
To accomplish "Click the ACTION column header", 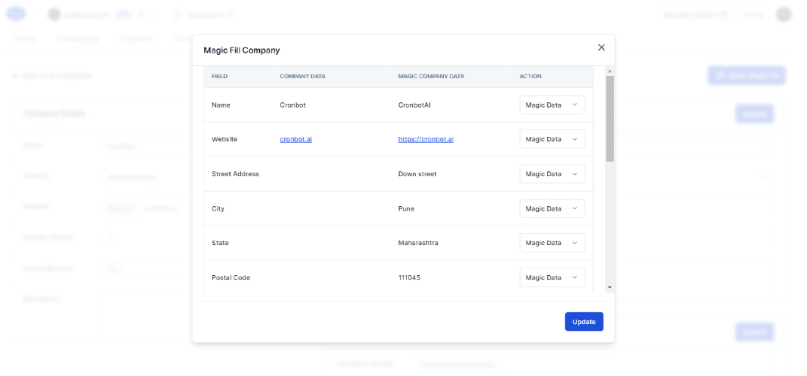I will 530,76.
